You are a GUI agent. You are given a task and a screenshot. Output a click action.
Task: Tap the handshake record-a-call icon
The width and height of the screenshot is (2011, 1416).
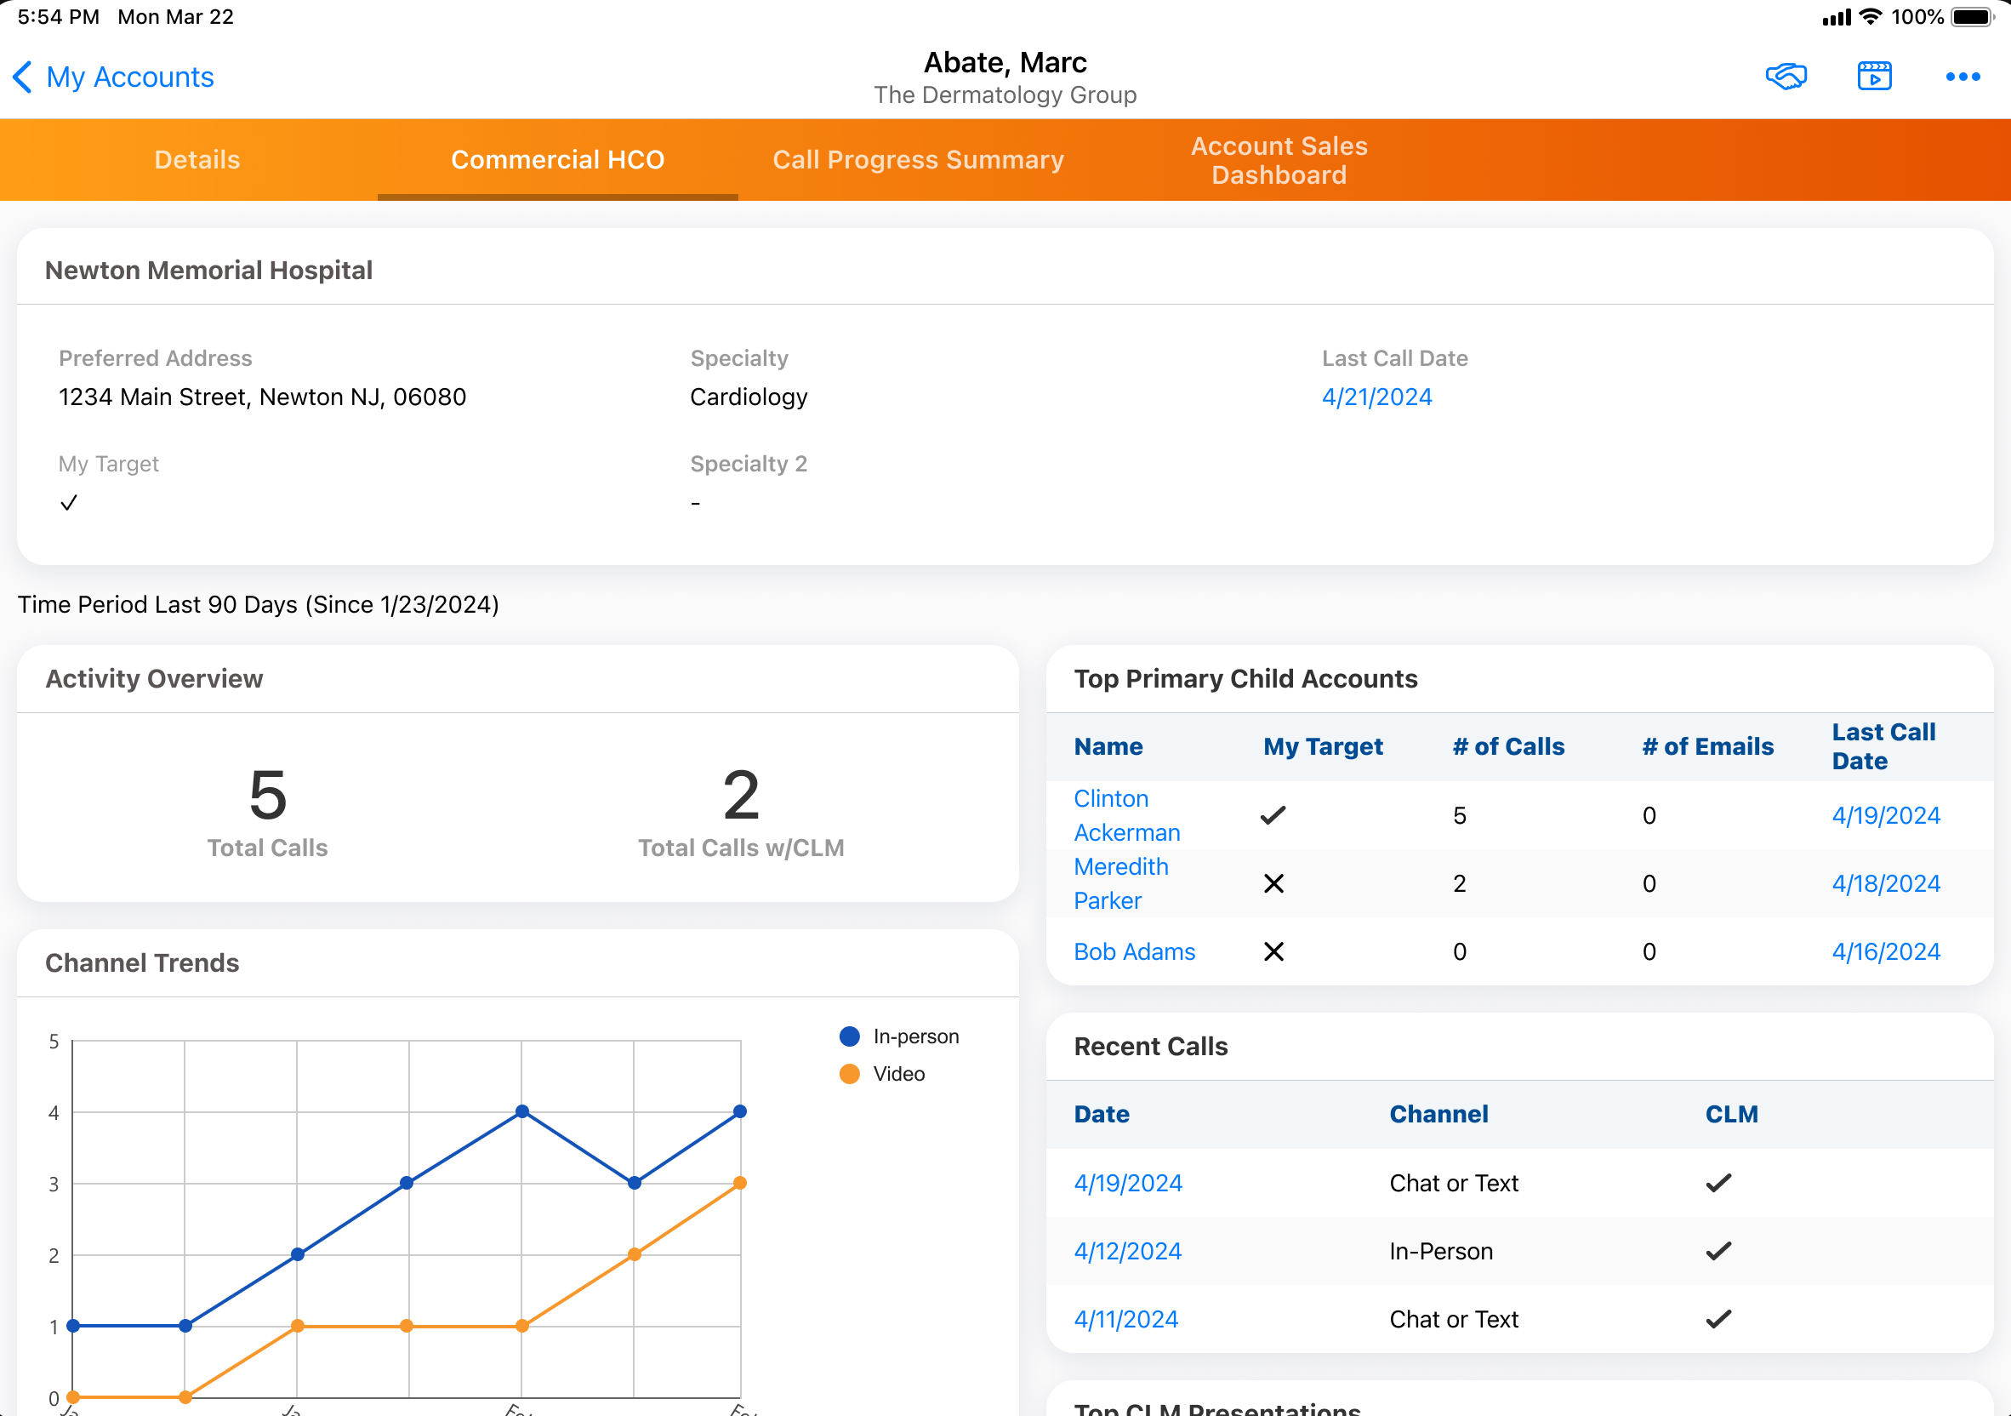[x=1786, y=77]
